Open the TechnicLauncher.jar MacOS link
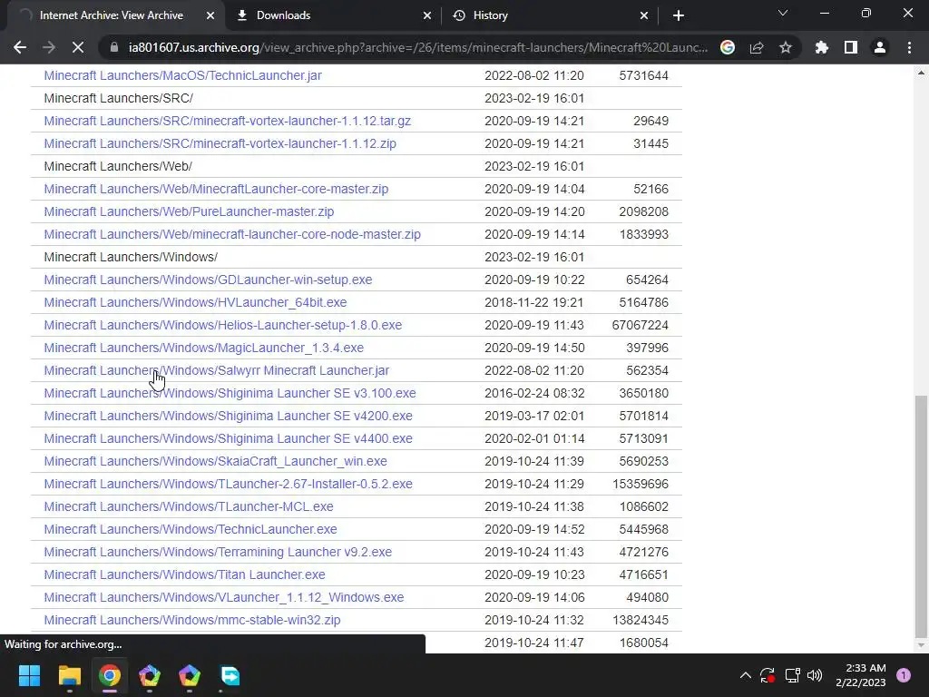 tap(182, 75)
